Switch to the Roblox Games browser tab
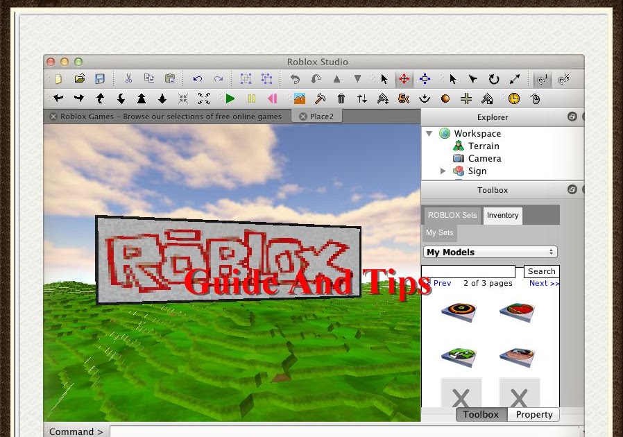 click(x=171, y=117)
